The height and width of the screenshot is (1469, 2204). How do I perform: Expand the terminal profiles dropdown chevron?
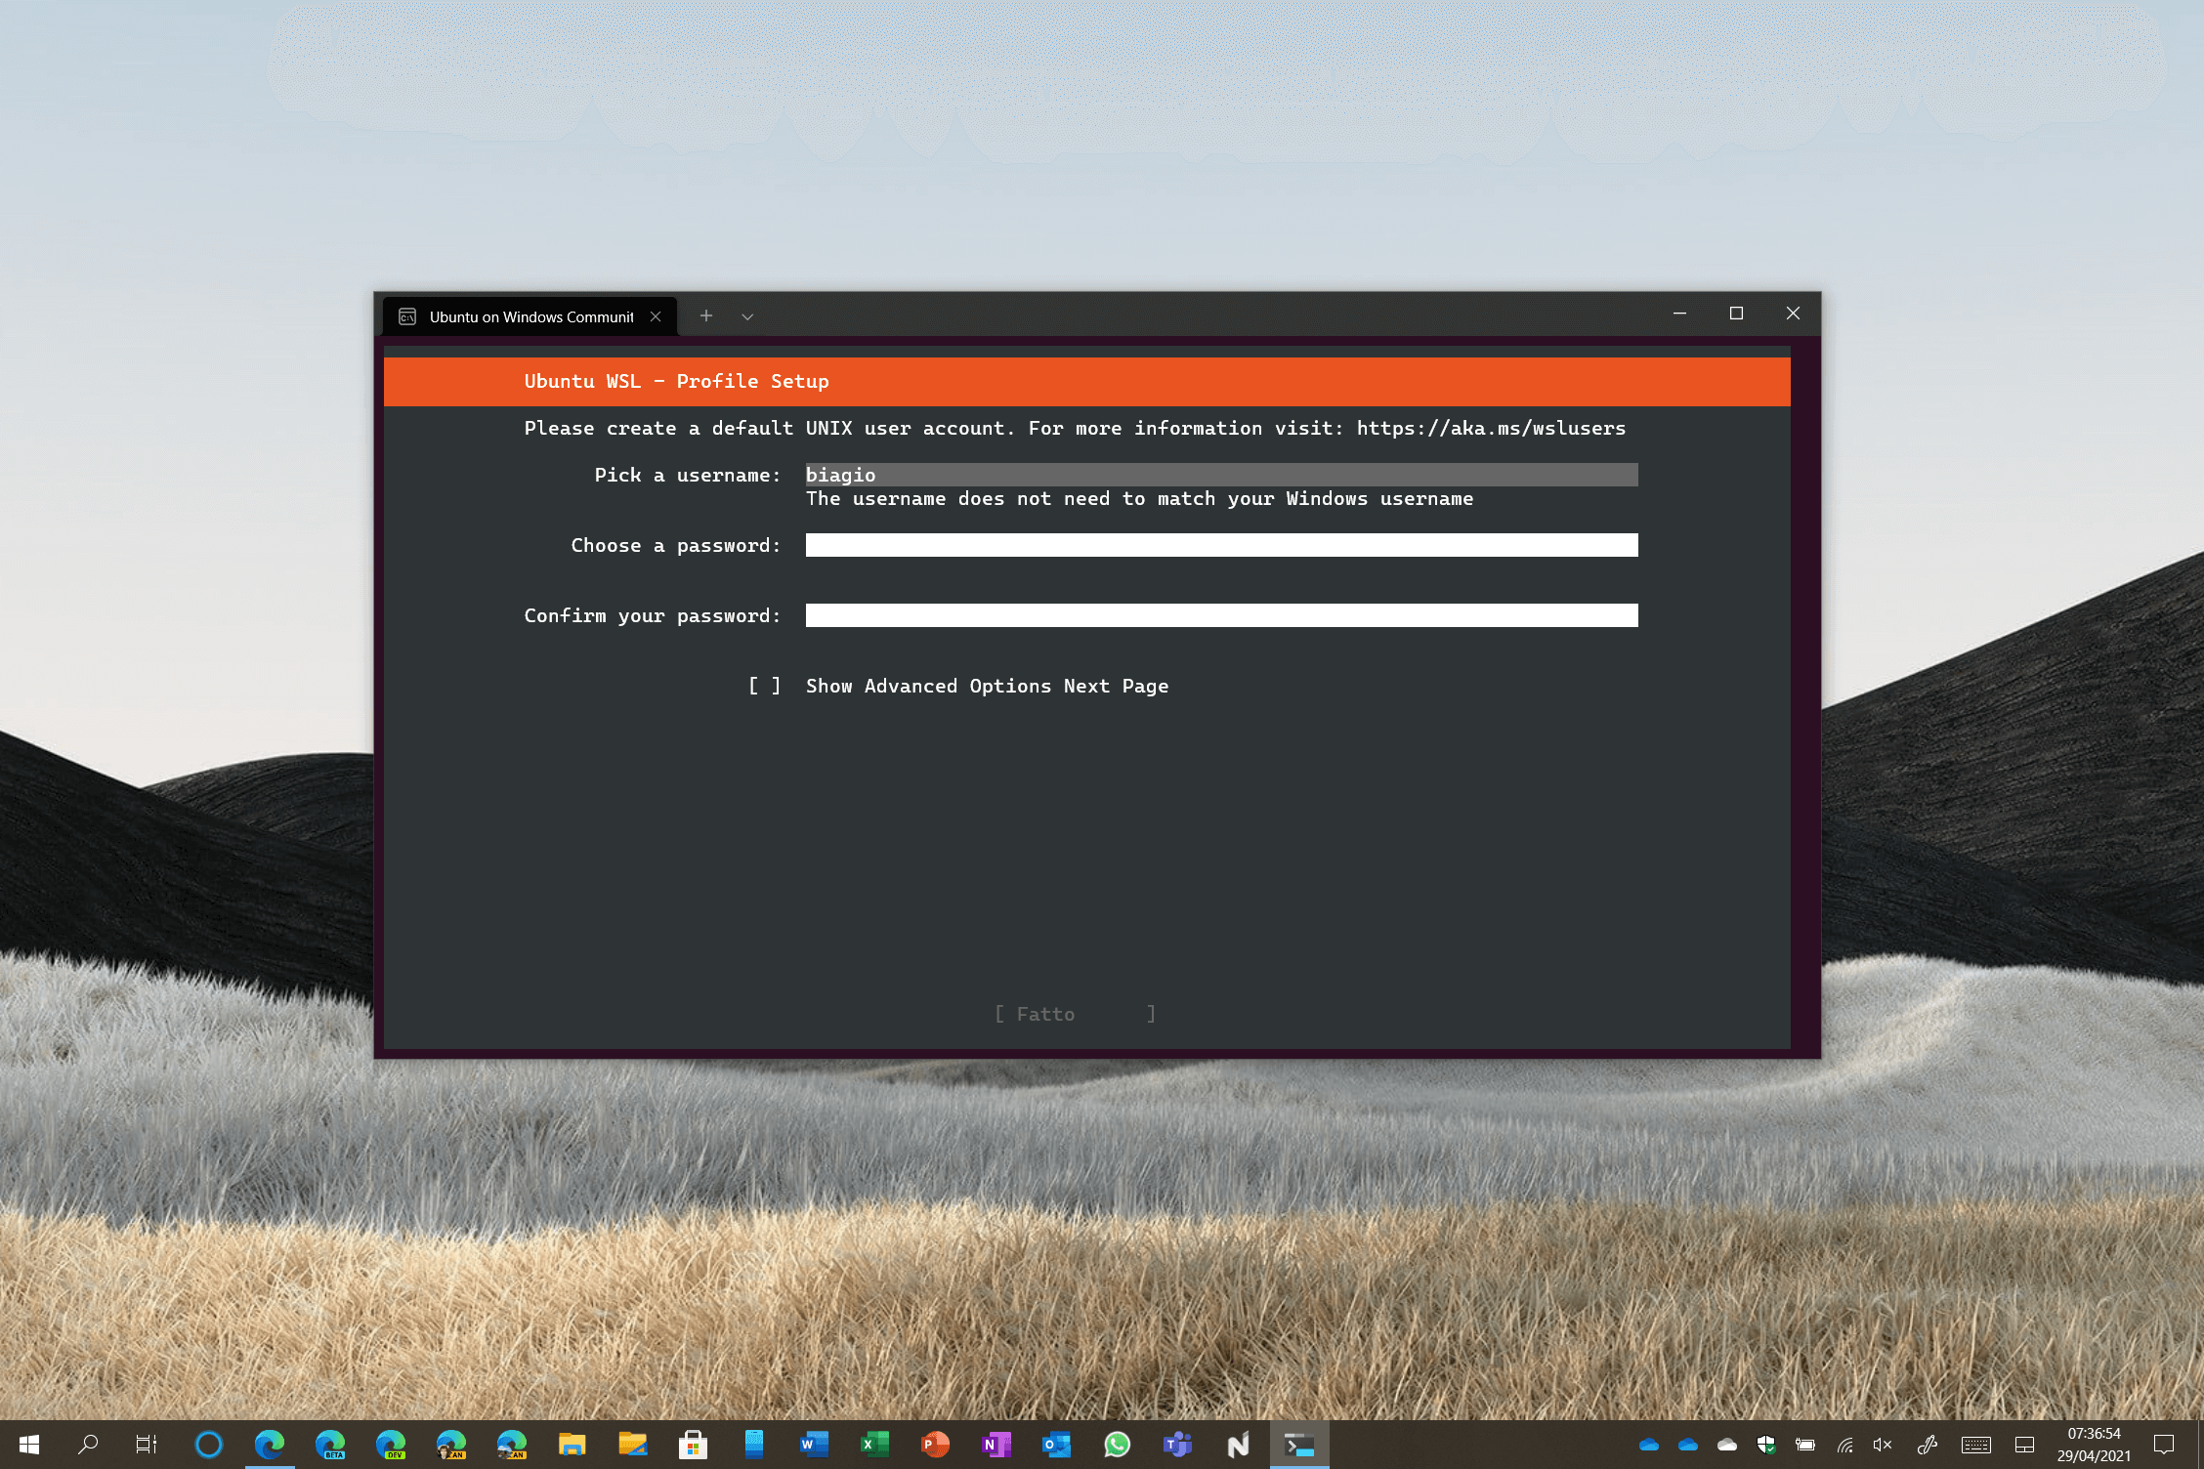tap(747, 316)
